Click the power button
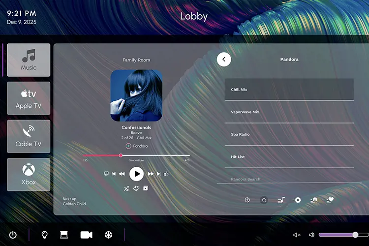 click(x=13, y=235)
